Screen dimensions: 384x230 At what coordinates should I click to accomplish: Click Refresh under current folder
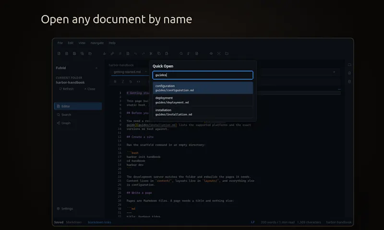click(x=66, y=89)
